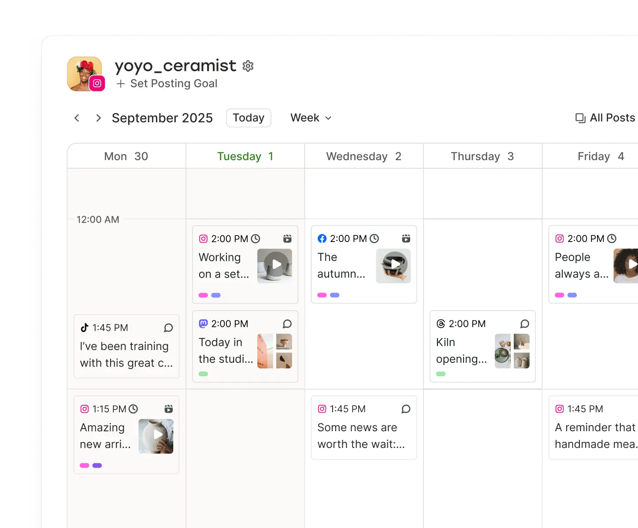638x528 pixels.
Task: Play the video on 'Amazing new arrival'
Action: [x=156, y=436]
